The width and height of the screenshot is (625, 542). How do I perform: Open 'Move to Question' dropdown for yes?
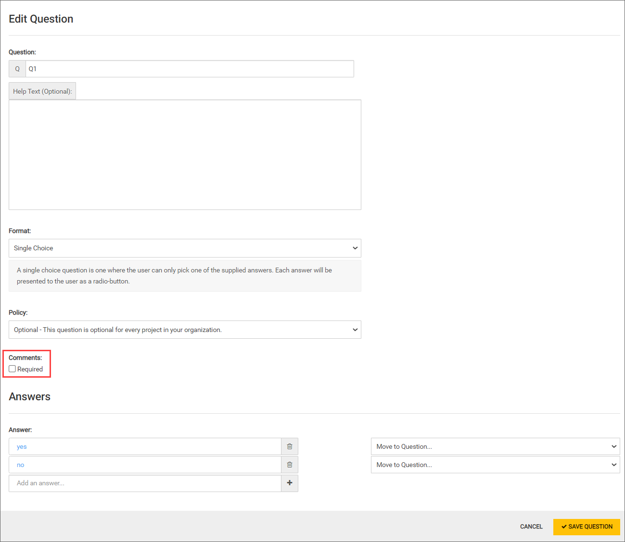coord(495,446)
